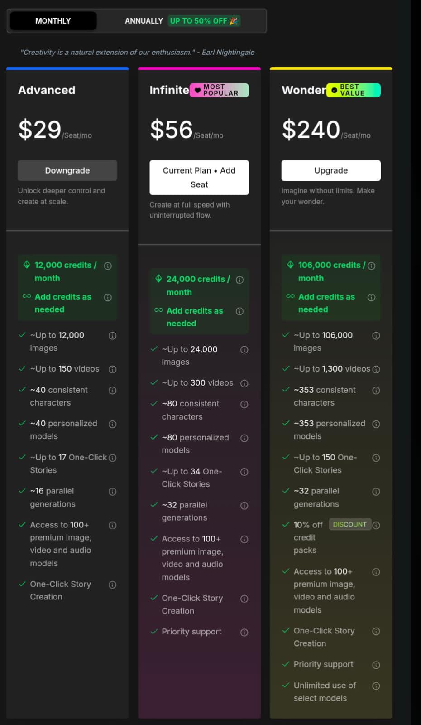
Task: Click Add credits as needed in Wonder plan
Action: pos(326,303)
